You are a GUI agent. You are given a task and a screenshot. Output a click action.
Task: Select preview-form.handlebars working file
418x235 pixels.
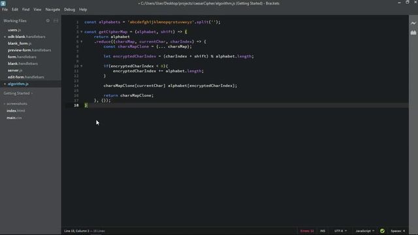(29, 50)
